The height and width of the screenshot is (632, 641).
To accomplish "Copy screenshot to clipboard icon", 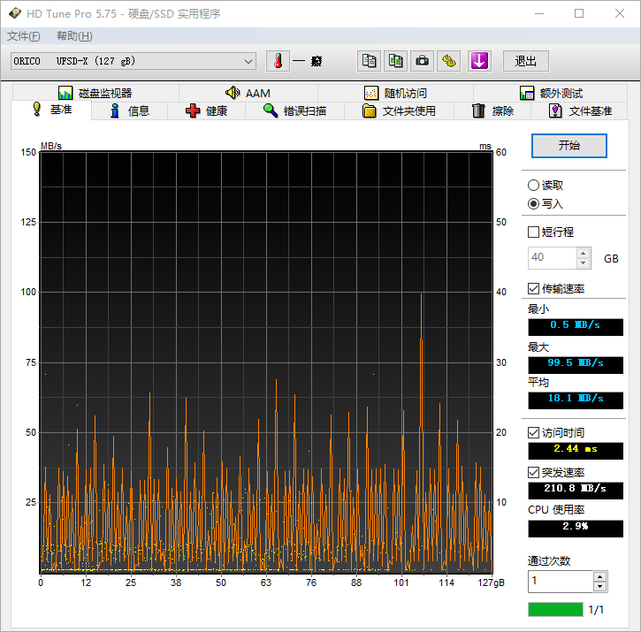I will [395, 61].
